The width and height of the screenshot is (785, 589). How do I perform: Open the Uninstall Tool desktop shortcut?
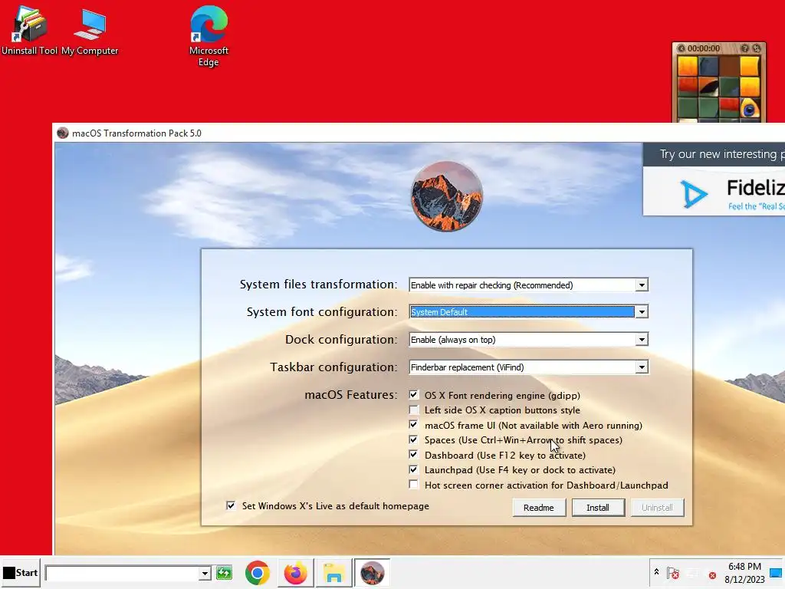[29, 30]
